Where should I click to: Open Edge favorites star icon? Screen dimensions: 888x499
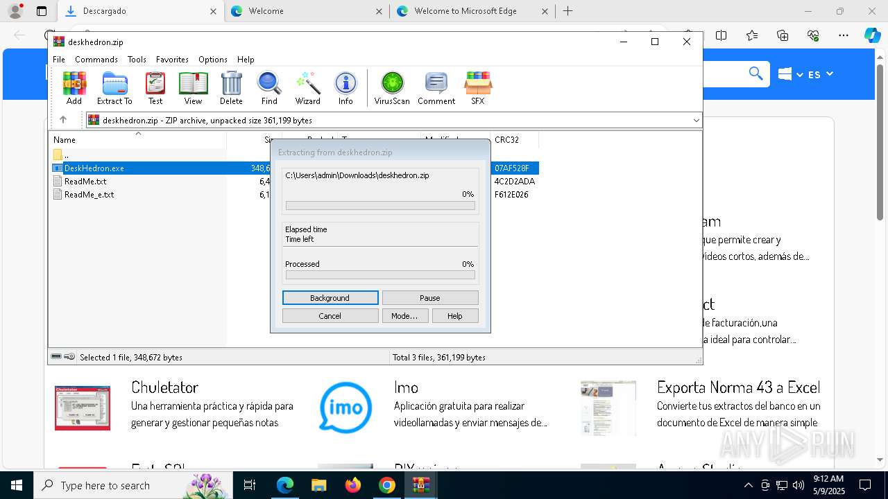[752, 35]
